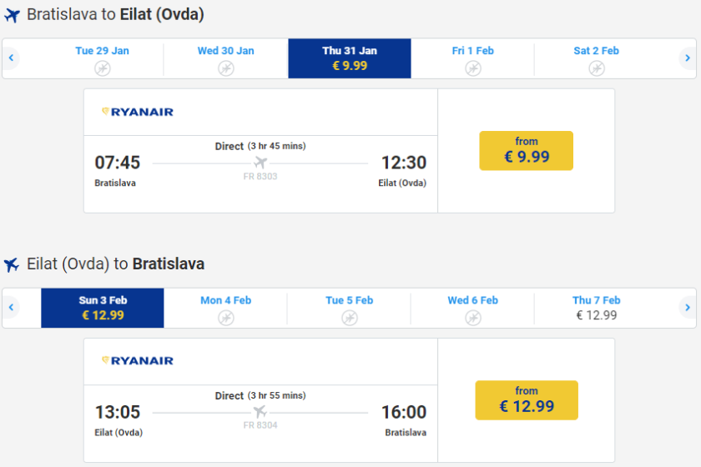Click the no-flight icon under Sat 2 Feb
This screenshot has width=701, height=467.
(x=596, y=68)
